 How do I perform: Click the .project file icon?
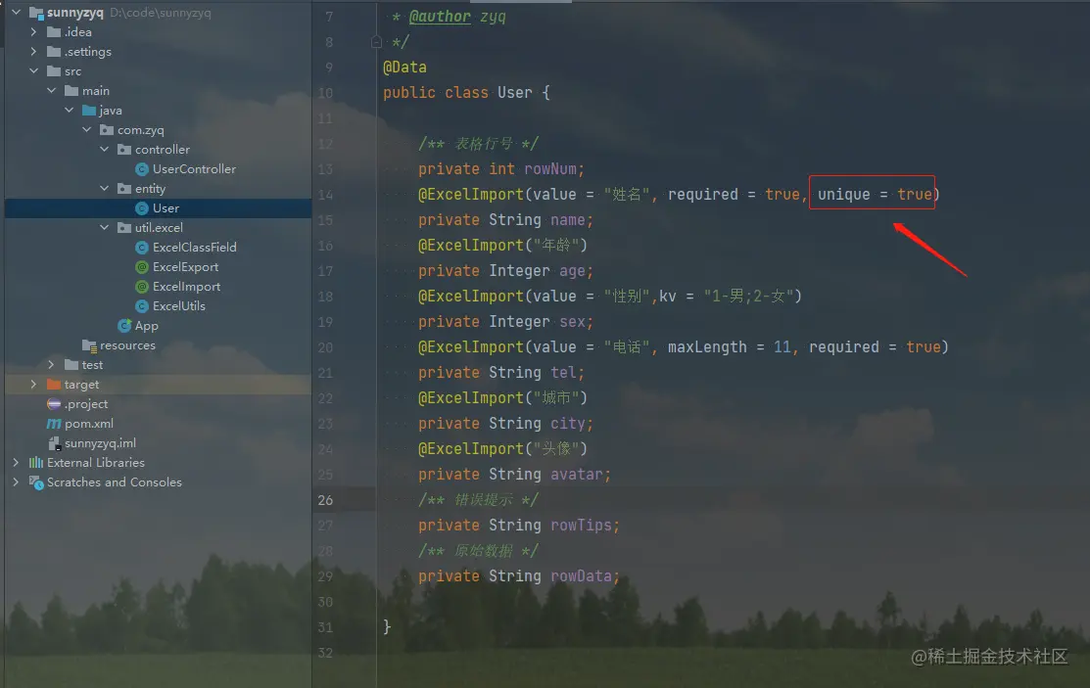[x=54, y=404]
